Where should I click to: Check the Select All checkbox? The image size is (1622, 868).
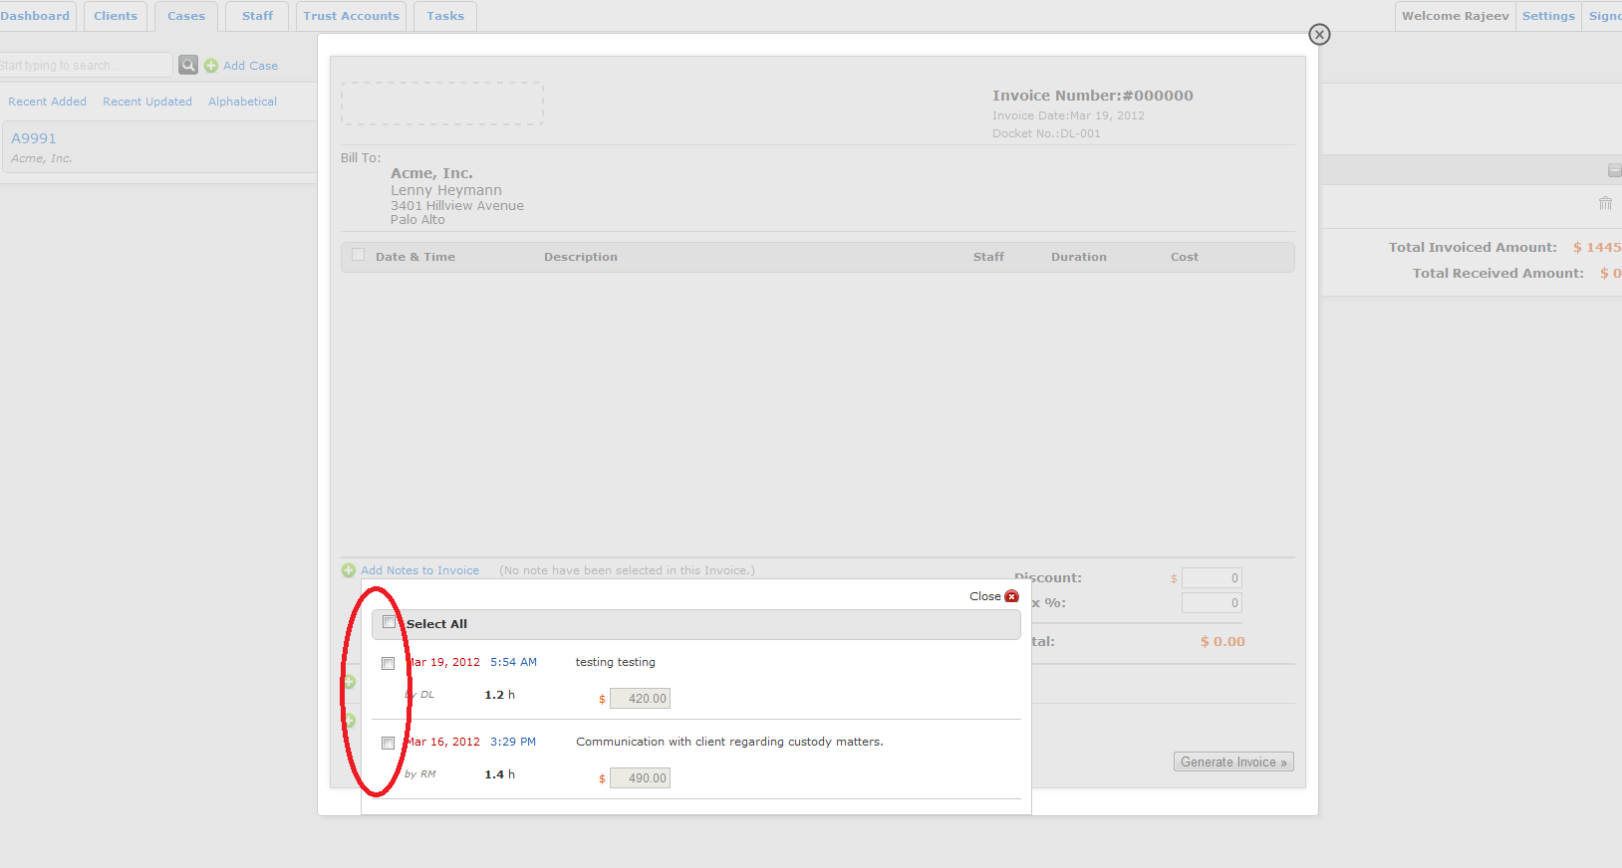coord(390,622)
